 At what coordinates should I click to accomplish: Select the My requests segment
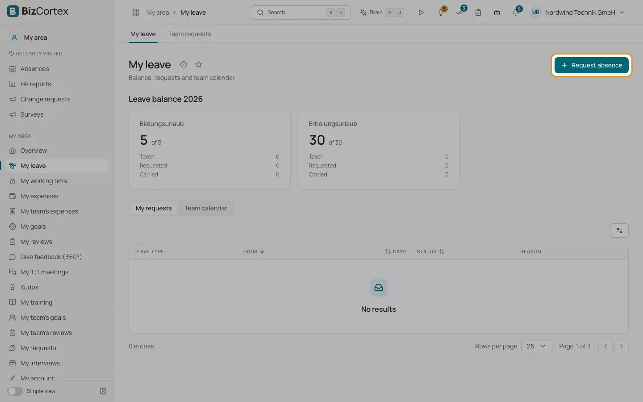tap(154, 208)
